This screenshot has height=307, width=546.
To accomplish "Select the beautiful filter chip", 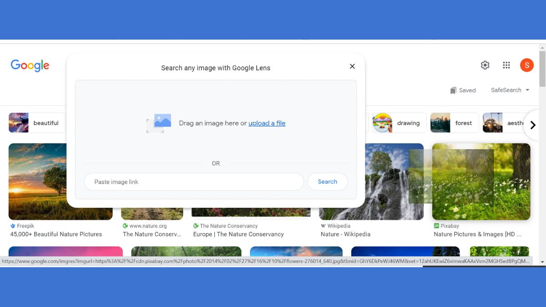I will click(x=37, y=123).
